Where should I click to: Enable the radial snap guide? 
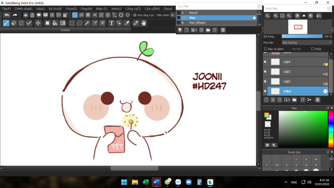click(101, 15)
